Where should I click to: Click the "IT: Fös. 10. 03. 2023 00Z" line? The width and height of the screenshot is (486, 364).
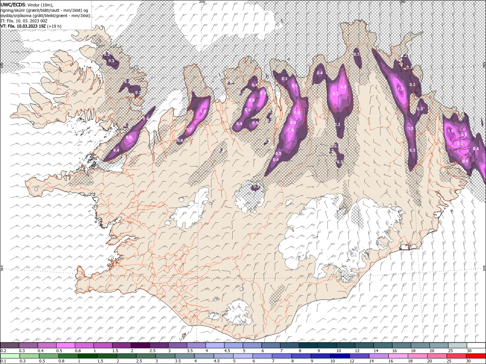(24, 20)
